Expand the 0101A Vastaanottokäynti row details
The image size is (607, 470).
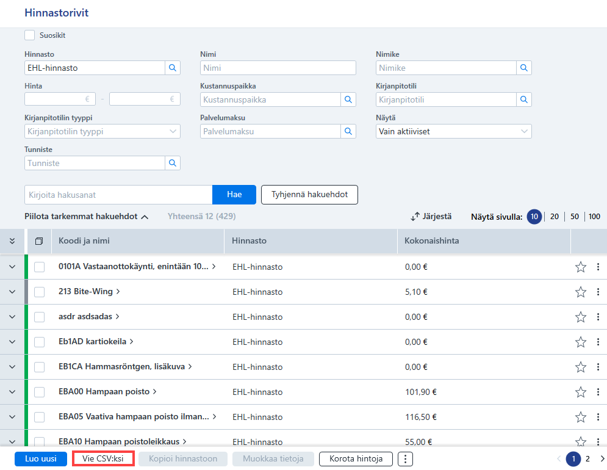[12, 267]
